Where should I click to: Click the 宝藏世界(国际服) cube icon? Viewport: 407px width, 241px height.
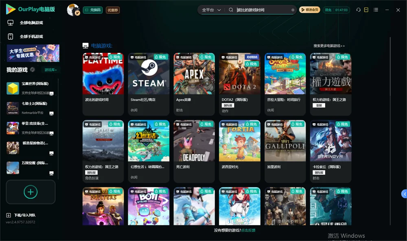(x=13, y=88)
